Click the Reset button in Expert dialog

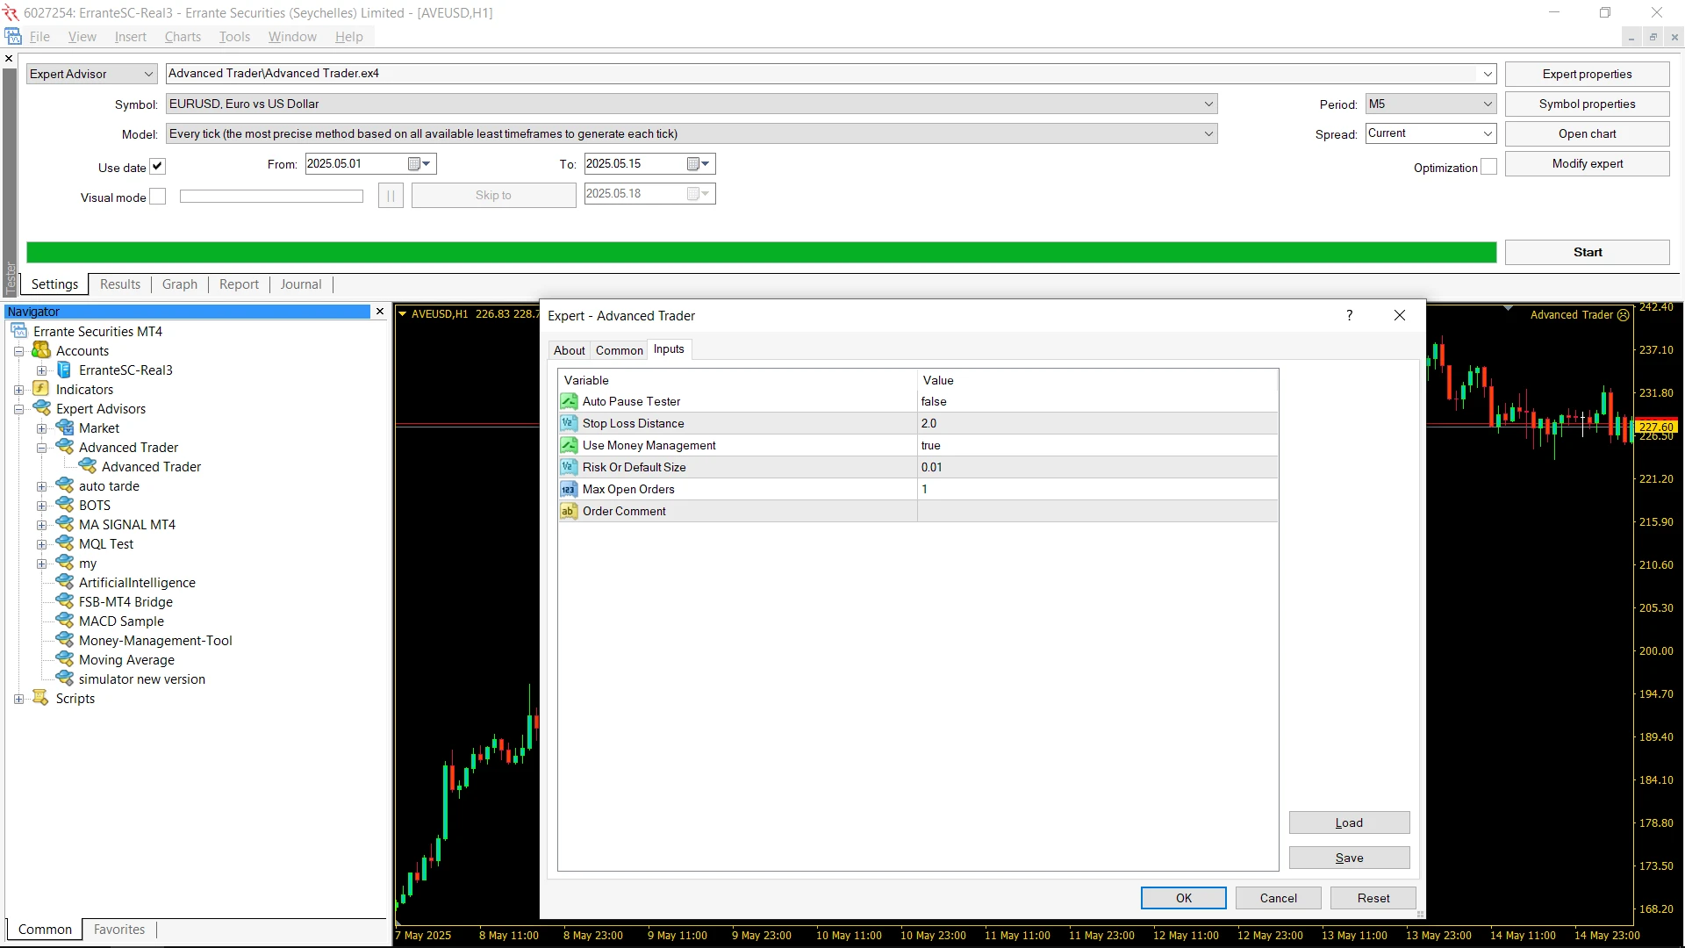pyautogui.click(x=1373, y=898)
